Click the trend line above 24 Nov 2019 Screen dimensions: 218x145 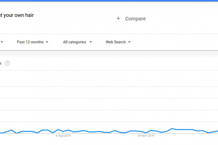point(146,133)
